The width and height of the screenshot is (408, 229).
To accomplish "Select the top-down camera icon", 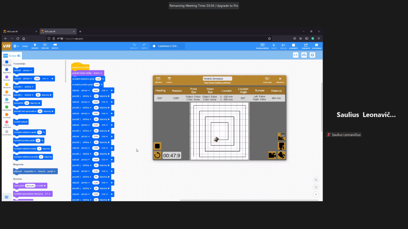I will click(x=281, y=146).
